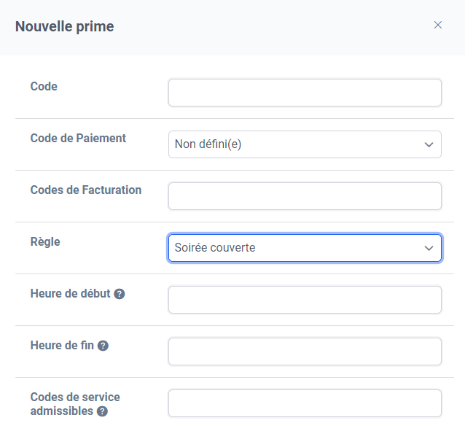This screenshot has width=465, height=431.
Task: Click the Soirée couverte selected value
Action: pyautogui.click(x=215, y=247)
